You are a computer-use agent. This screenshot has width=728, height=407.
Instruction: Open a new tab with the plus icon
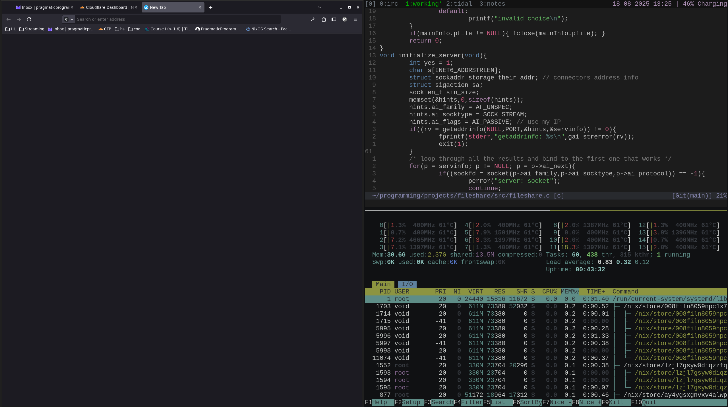tap(210, 7)
